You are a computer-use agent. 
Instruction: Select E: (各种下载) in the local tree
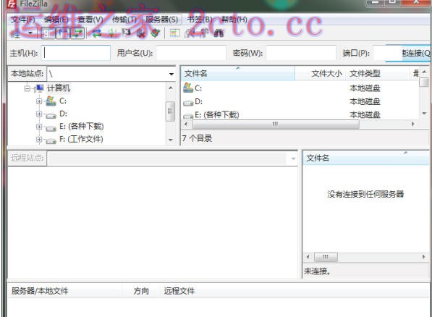[82, 126]
